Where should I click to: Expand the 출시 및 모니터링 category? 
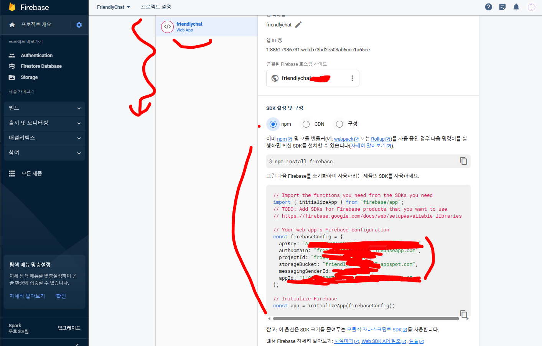[x=44, y=123]
